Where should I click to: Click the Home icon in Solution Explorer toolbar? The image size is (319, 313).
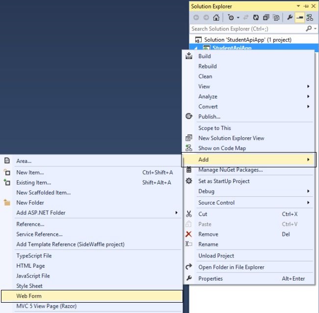216,18
